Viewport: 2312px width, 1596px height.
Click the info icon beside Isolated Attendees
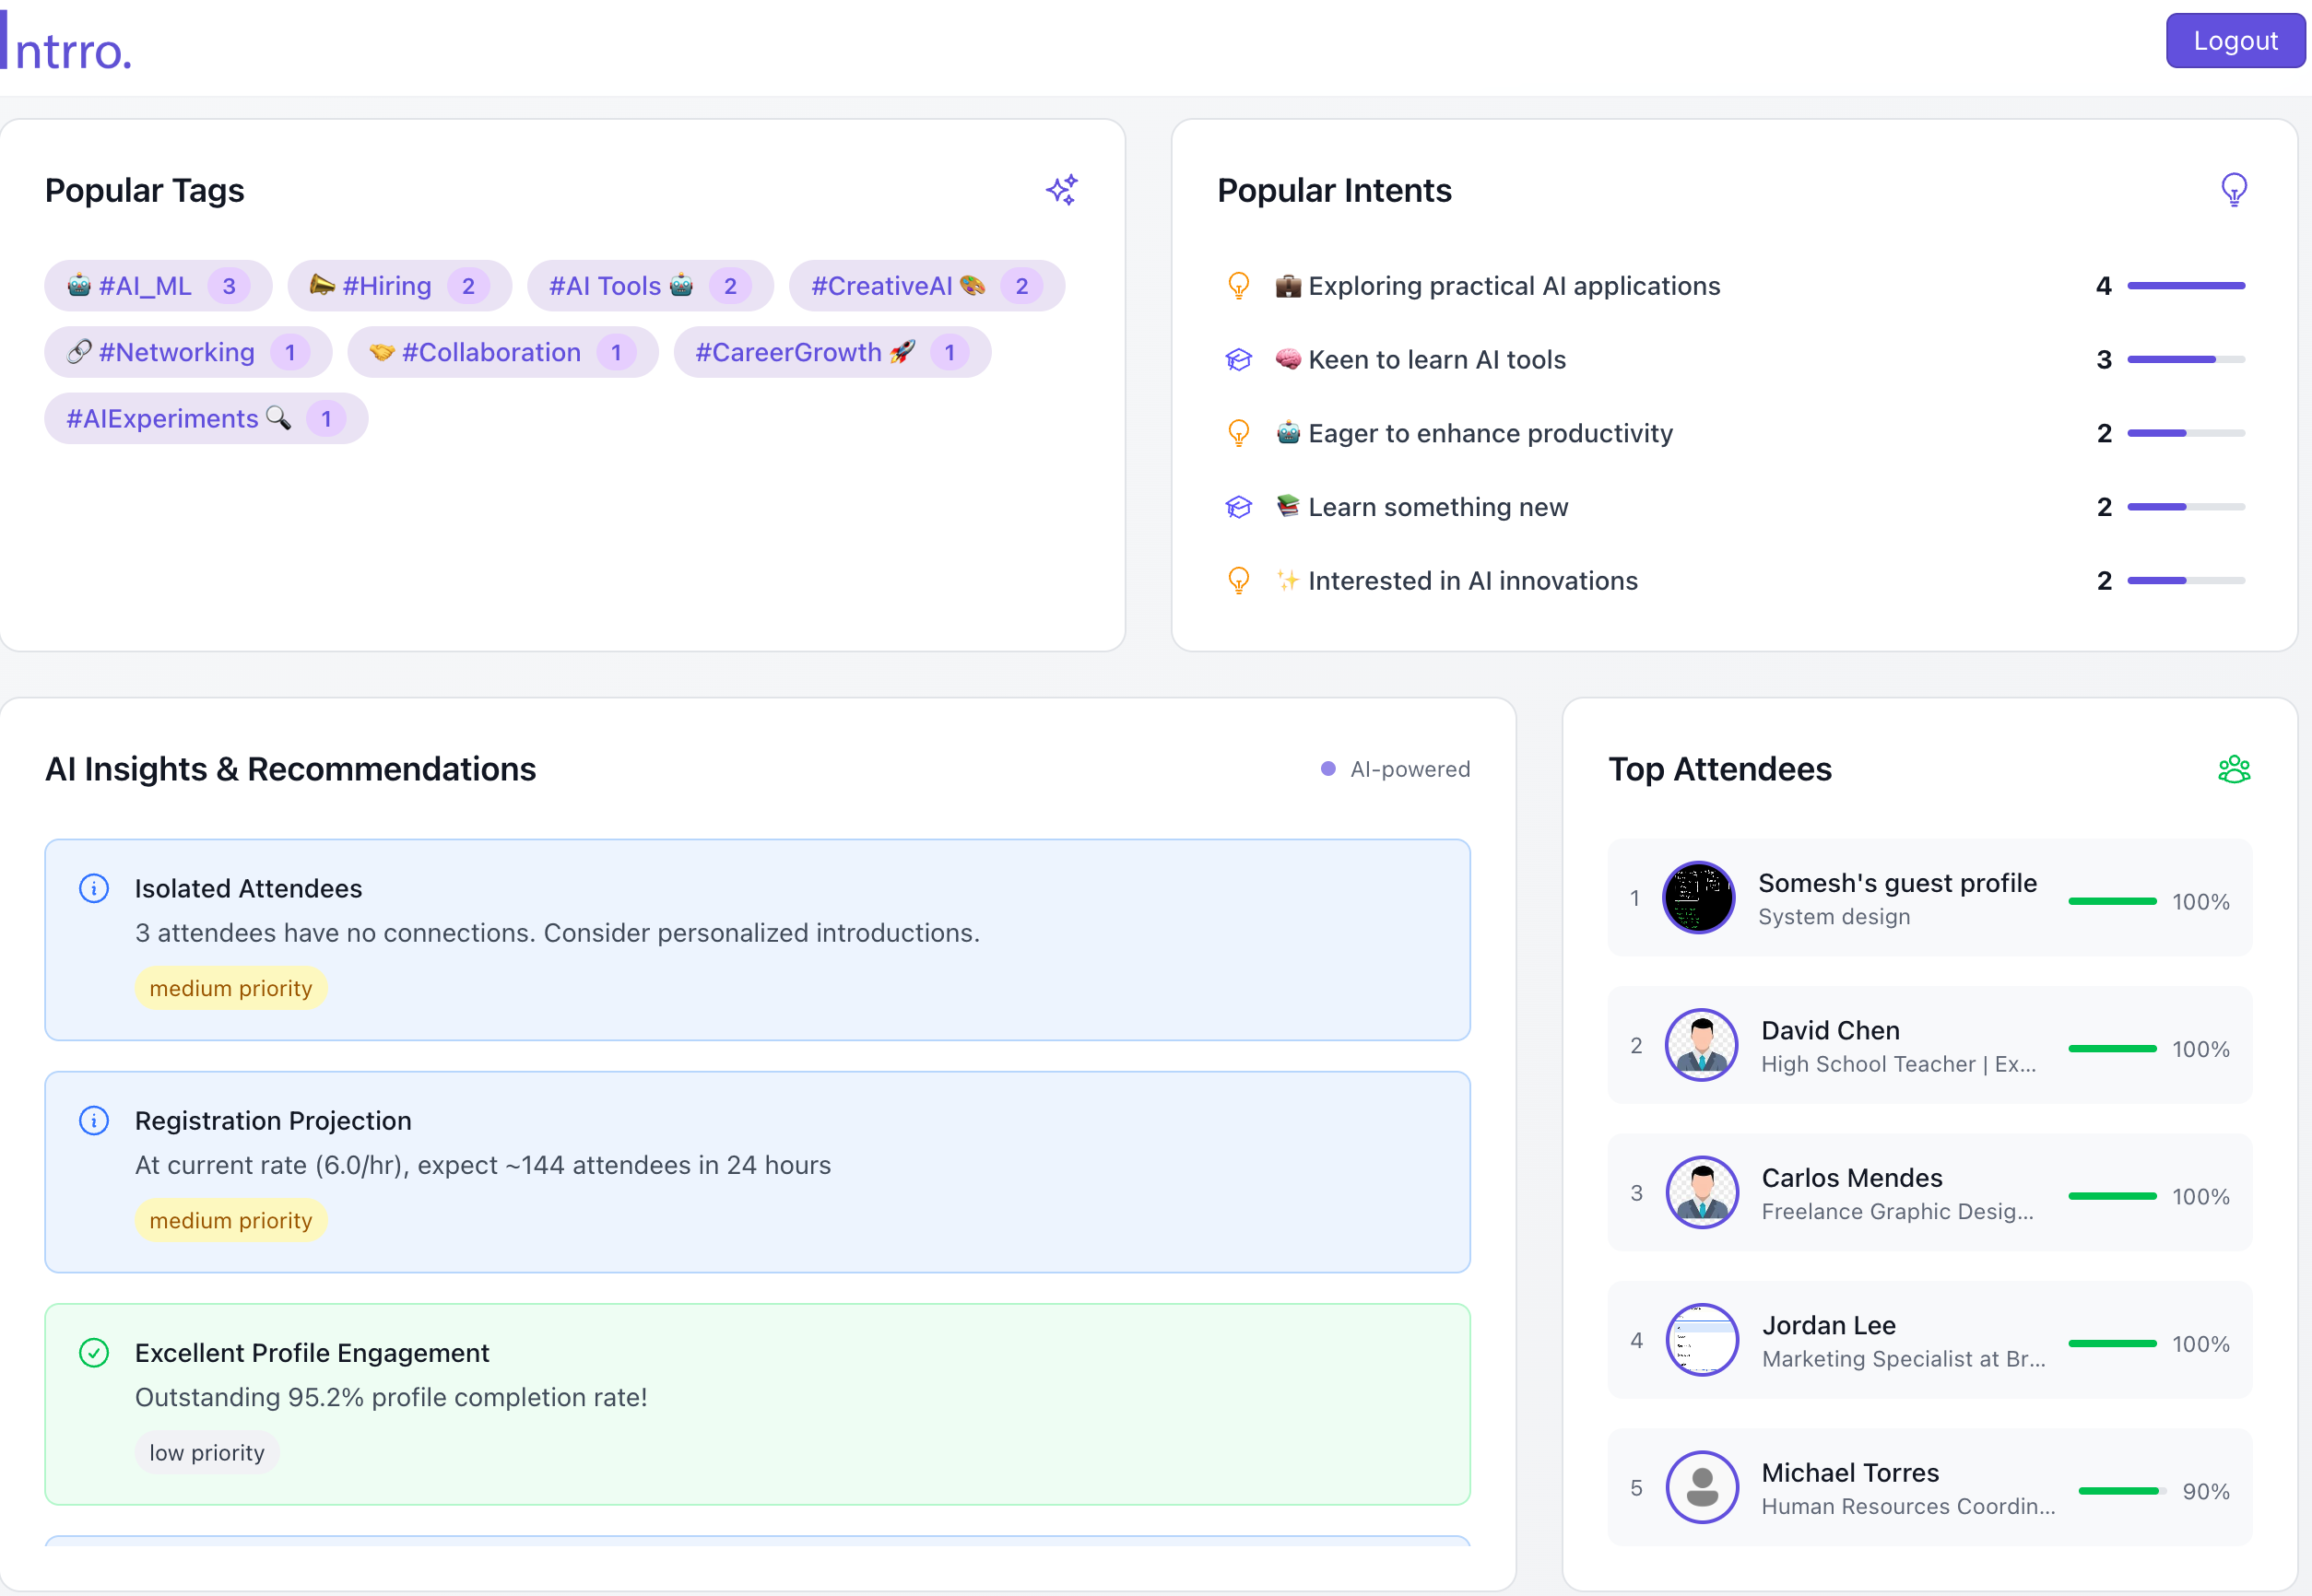94,888
